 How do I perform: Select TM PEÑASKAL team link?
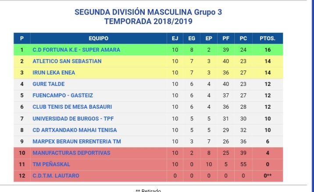coord(51,164)
